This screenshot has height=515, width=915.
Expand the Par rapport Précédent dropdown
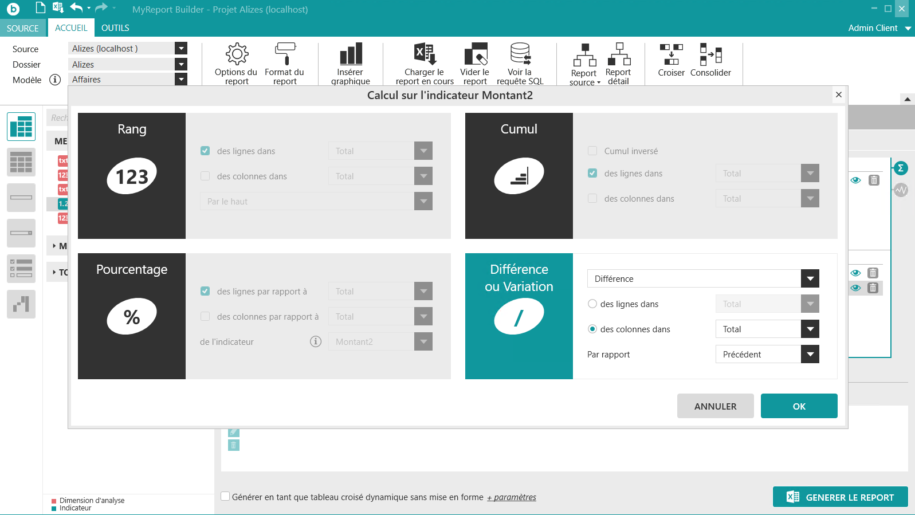click(x=810, y=355)
